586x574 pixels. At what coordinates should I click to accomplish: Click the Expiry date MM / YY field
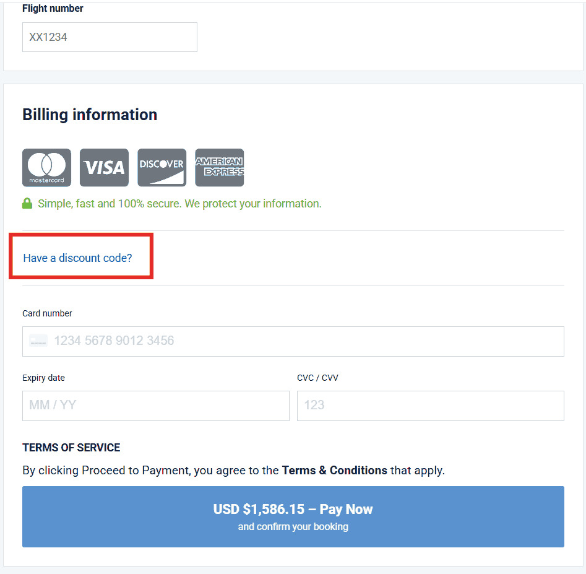(156, 406)
